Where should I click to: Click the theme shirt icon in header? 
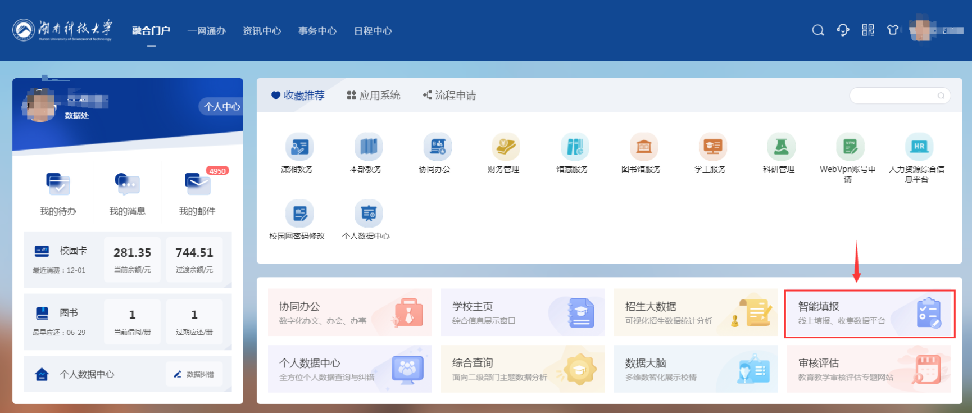pyautogui.click(x=892, y=30)
